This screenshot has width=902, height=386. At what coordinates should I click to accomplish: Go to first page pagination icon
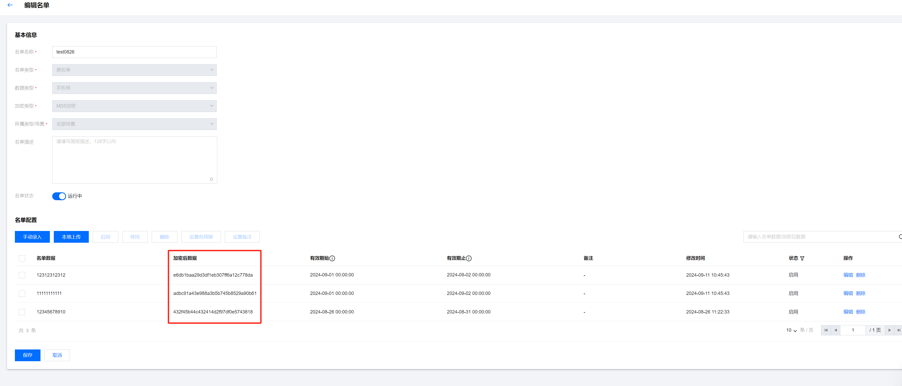click(x=826, y=330)
